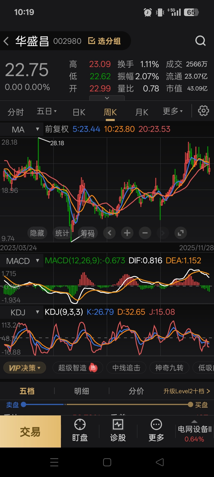Tap Android back triangle icon
The height and width of the screenshot is (477, 214).
tap(160, 462)
